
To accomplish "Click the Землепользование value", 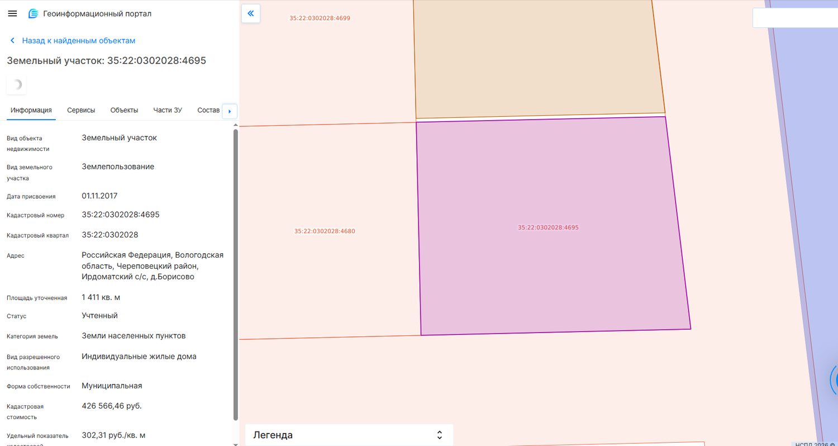I will (118, 167).
